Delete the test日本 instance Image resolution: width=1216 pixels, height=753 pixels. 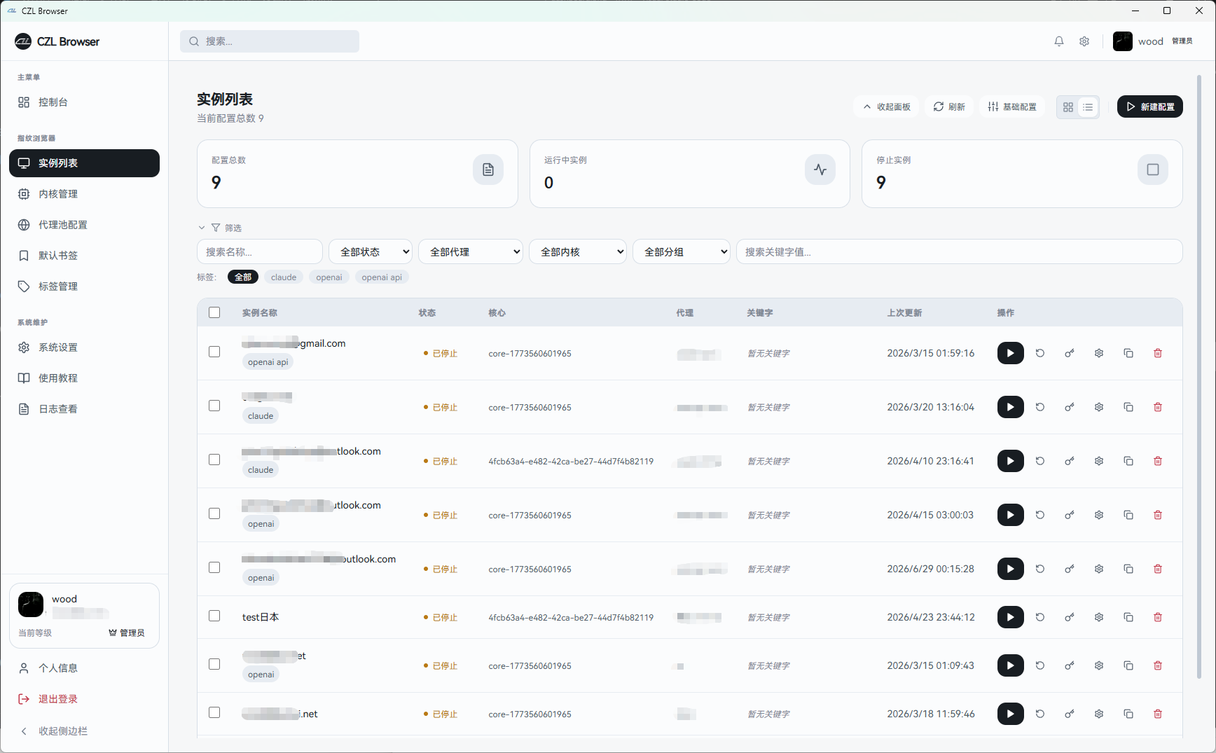pos(1158,617)
